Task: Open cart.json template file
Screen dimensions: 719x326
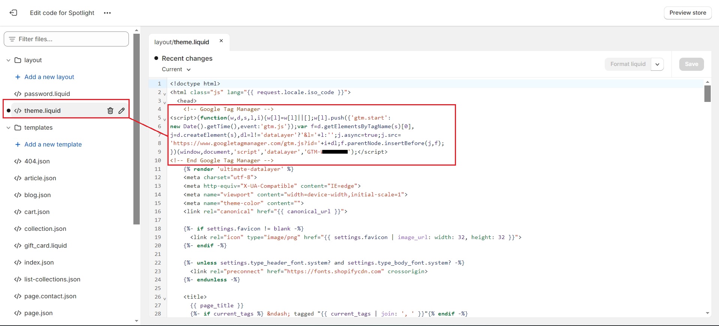Action: [x=37, y=212]
